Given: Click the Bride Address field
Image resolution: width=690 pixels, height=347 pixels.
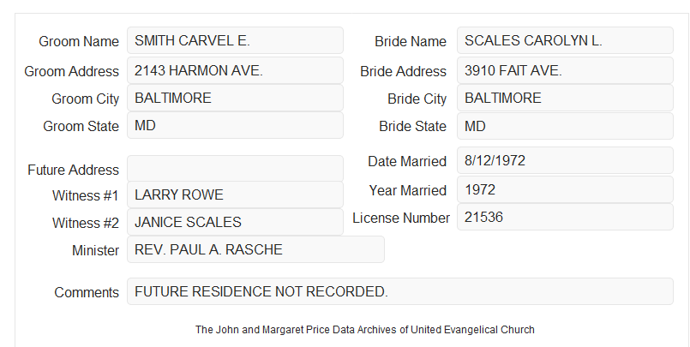Looking at the screenshot, I should pos(565,70).
